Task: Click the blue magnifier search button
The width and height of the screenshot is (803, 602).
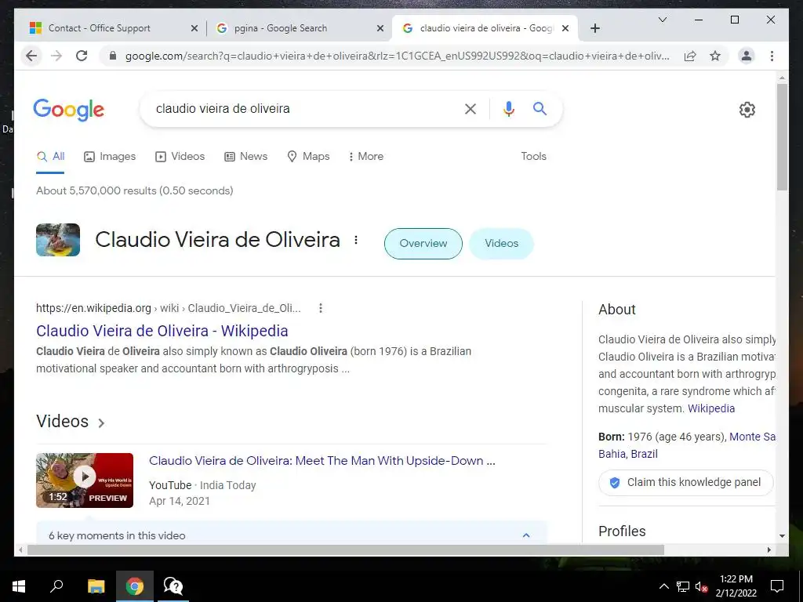Action: (x=540, y=108)
